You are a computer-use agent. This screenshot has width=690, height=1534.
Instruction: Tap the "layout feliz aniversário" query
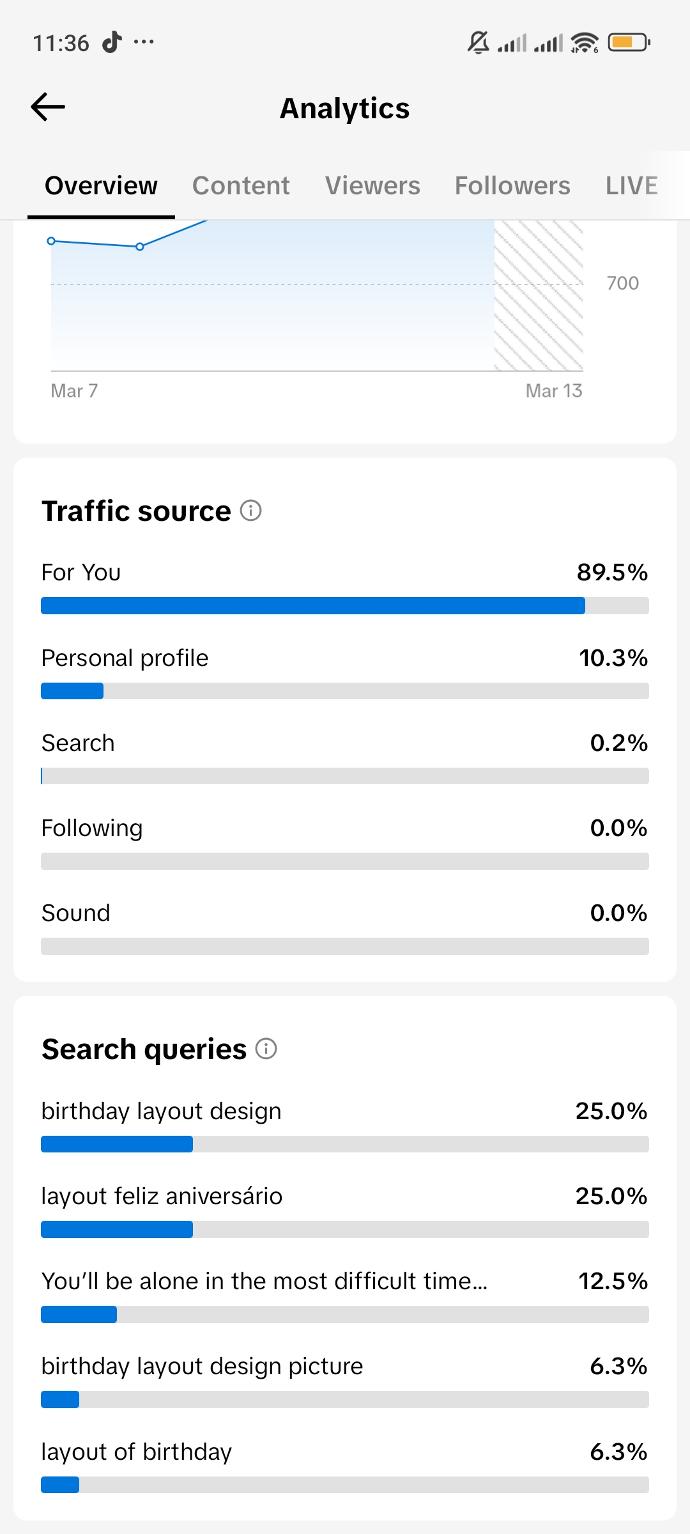[162, 1197]
